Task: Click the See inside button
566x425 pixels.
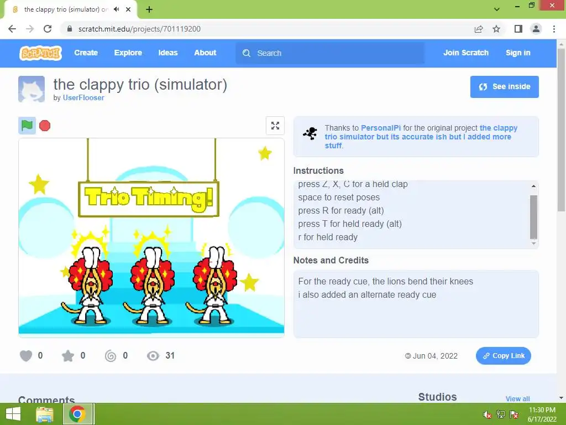Action: pos(504,87)
